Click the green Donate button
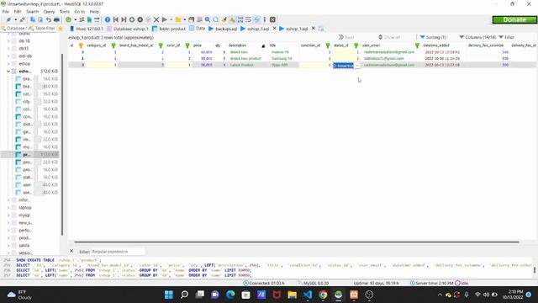The width and height of the screenshot is (538, 303). click(x=514, y=20)
